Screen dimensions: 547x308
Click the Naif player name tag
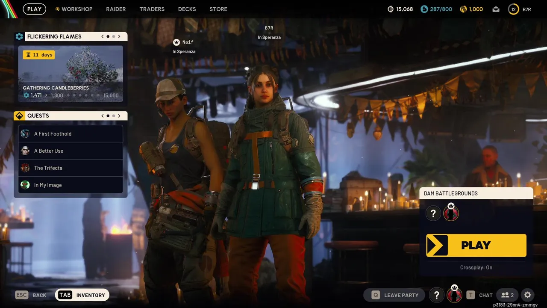coord(188,42)
